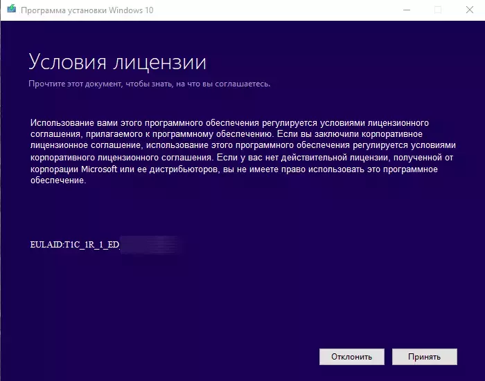The width and height of the screenshot is (485, 381).
Task: Click the Windows 10 setup program icon
Action: pos(12,9)
